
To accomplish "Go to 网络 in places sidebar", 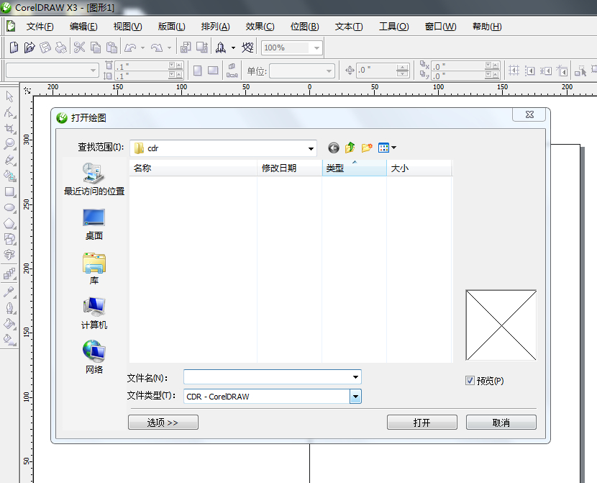I will point(94,358).
